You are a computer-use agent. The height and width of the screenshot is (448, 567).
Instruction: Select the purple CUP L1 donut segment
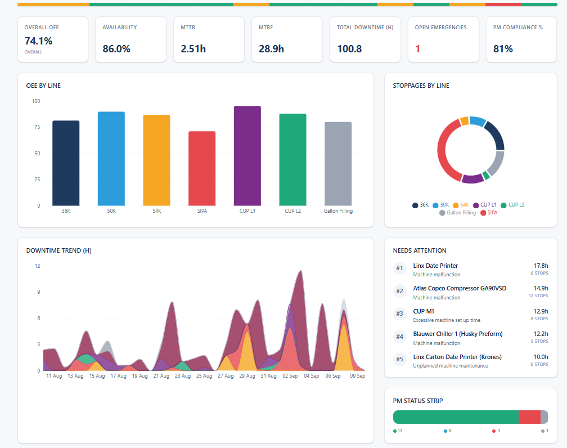click(x=472, y=179)
